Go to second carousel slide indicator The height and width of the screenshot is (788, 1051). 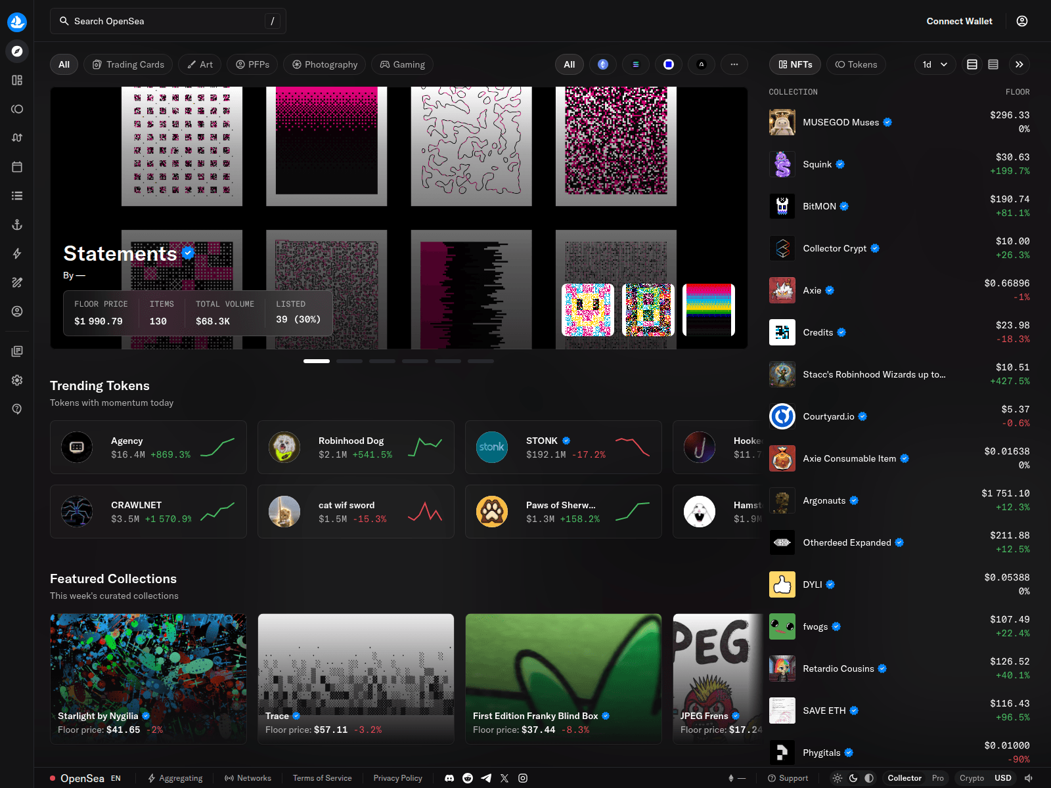(349, 361)
